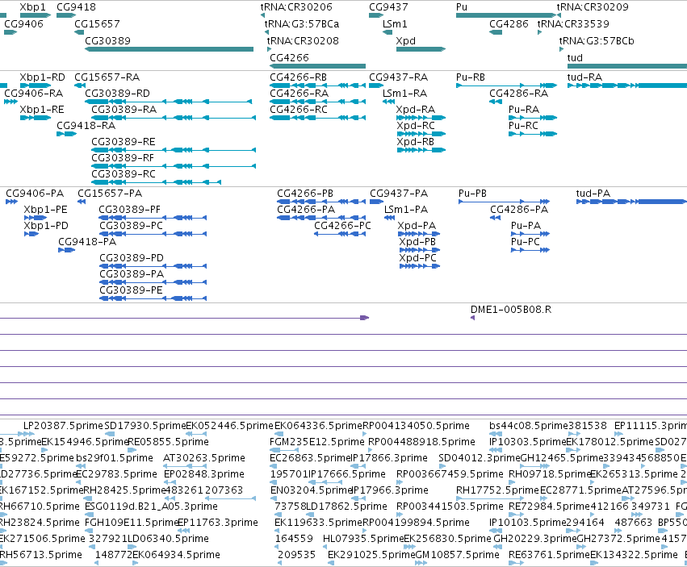Open the Pu-RA transcript label
The image size is (687, 567).
click(x=524, y=110)
